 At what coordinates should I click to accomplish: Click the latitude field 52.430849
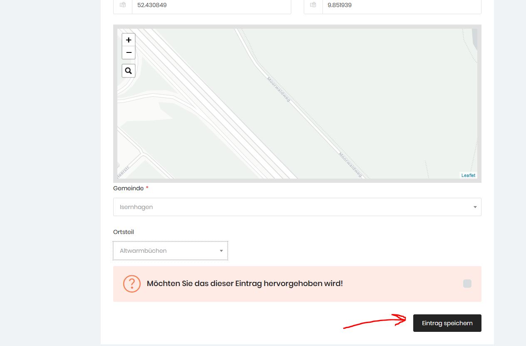coord(211,5)
